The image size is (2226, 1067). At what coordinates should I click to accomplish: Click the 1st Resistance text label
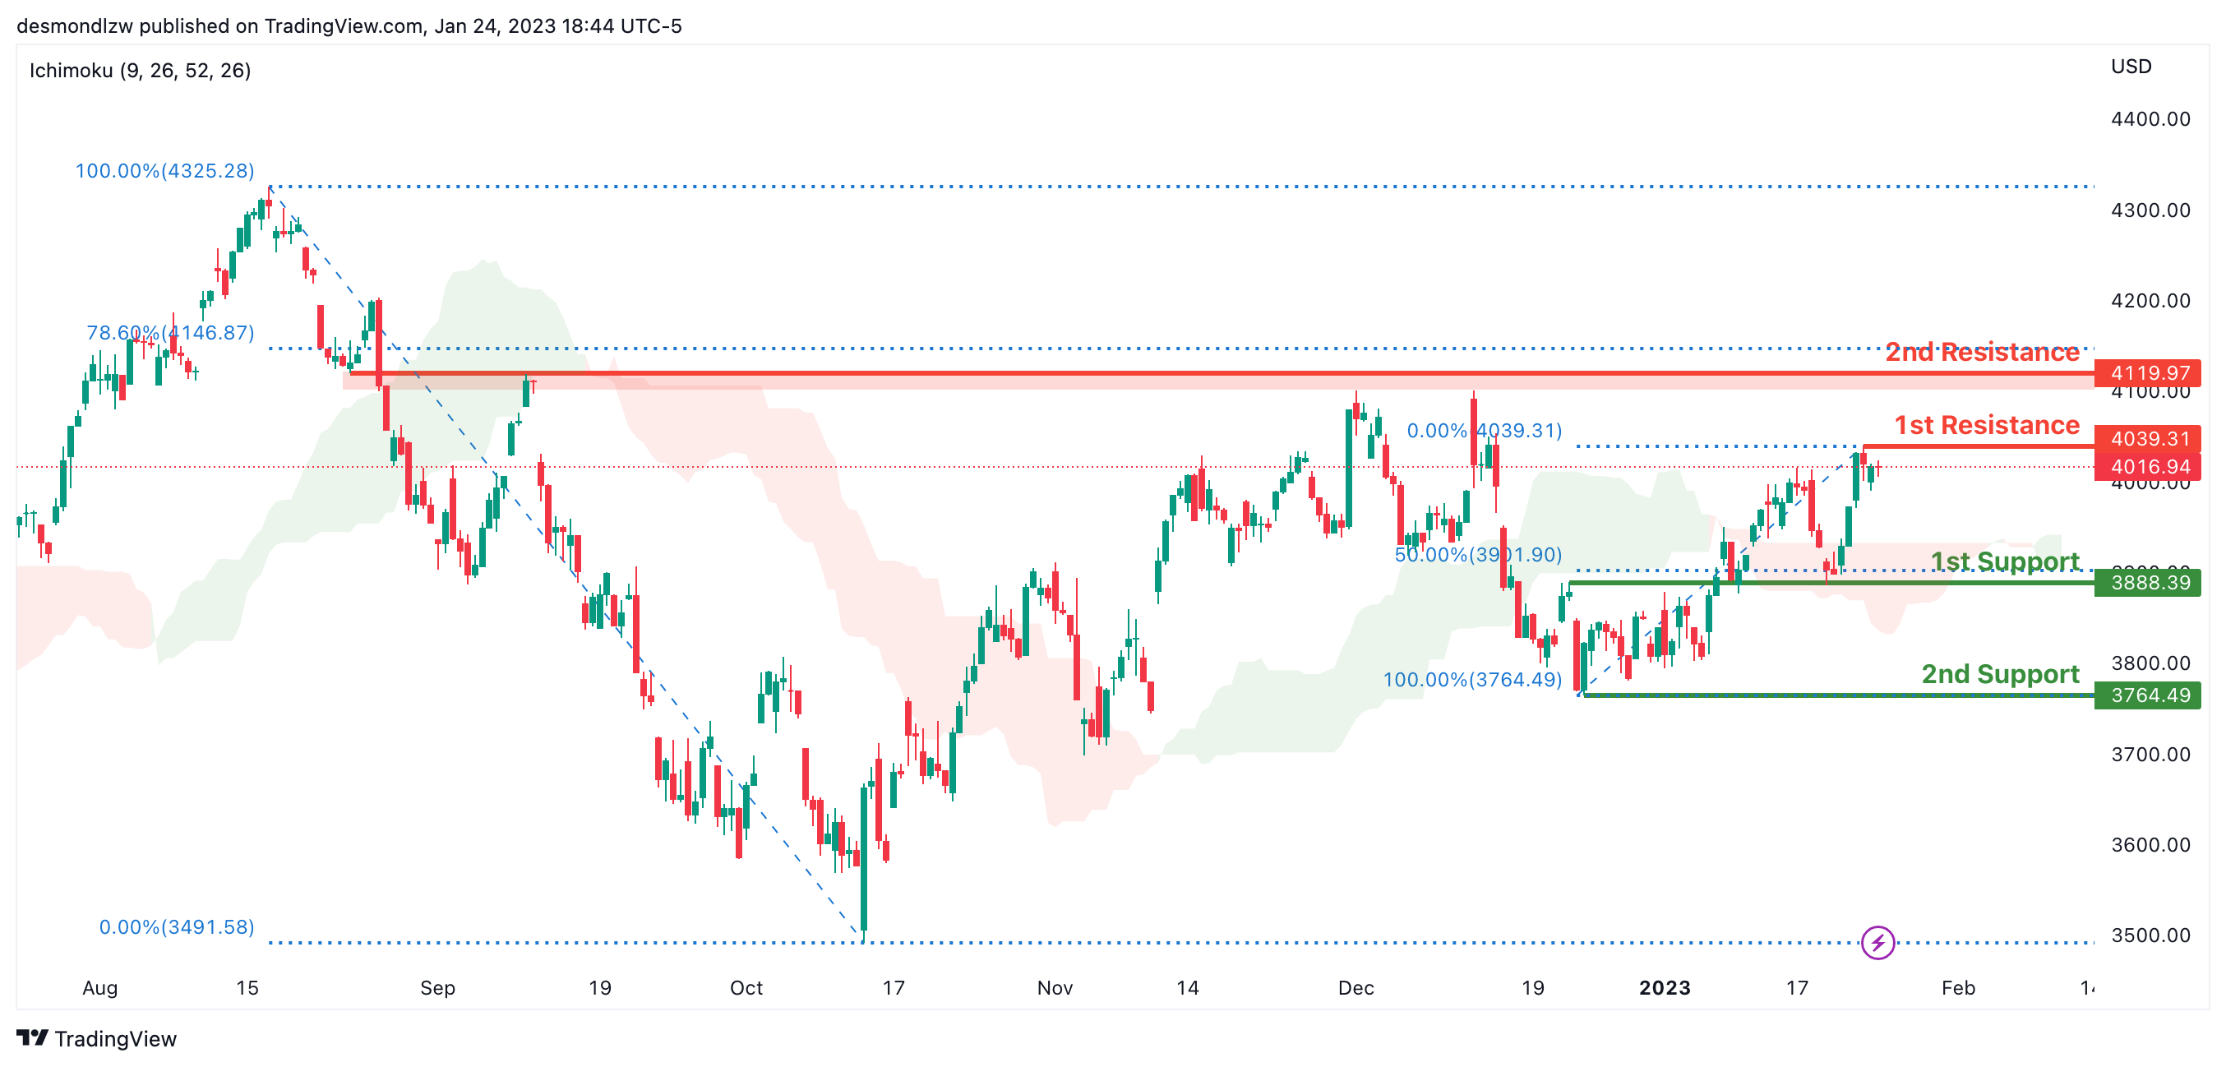[1986, 424]
